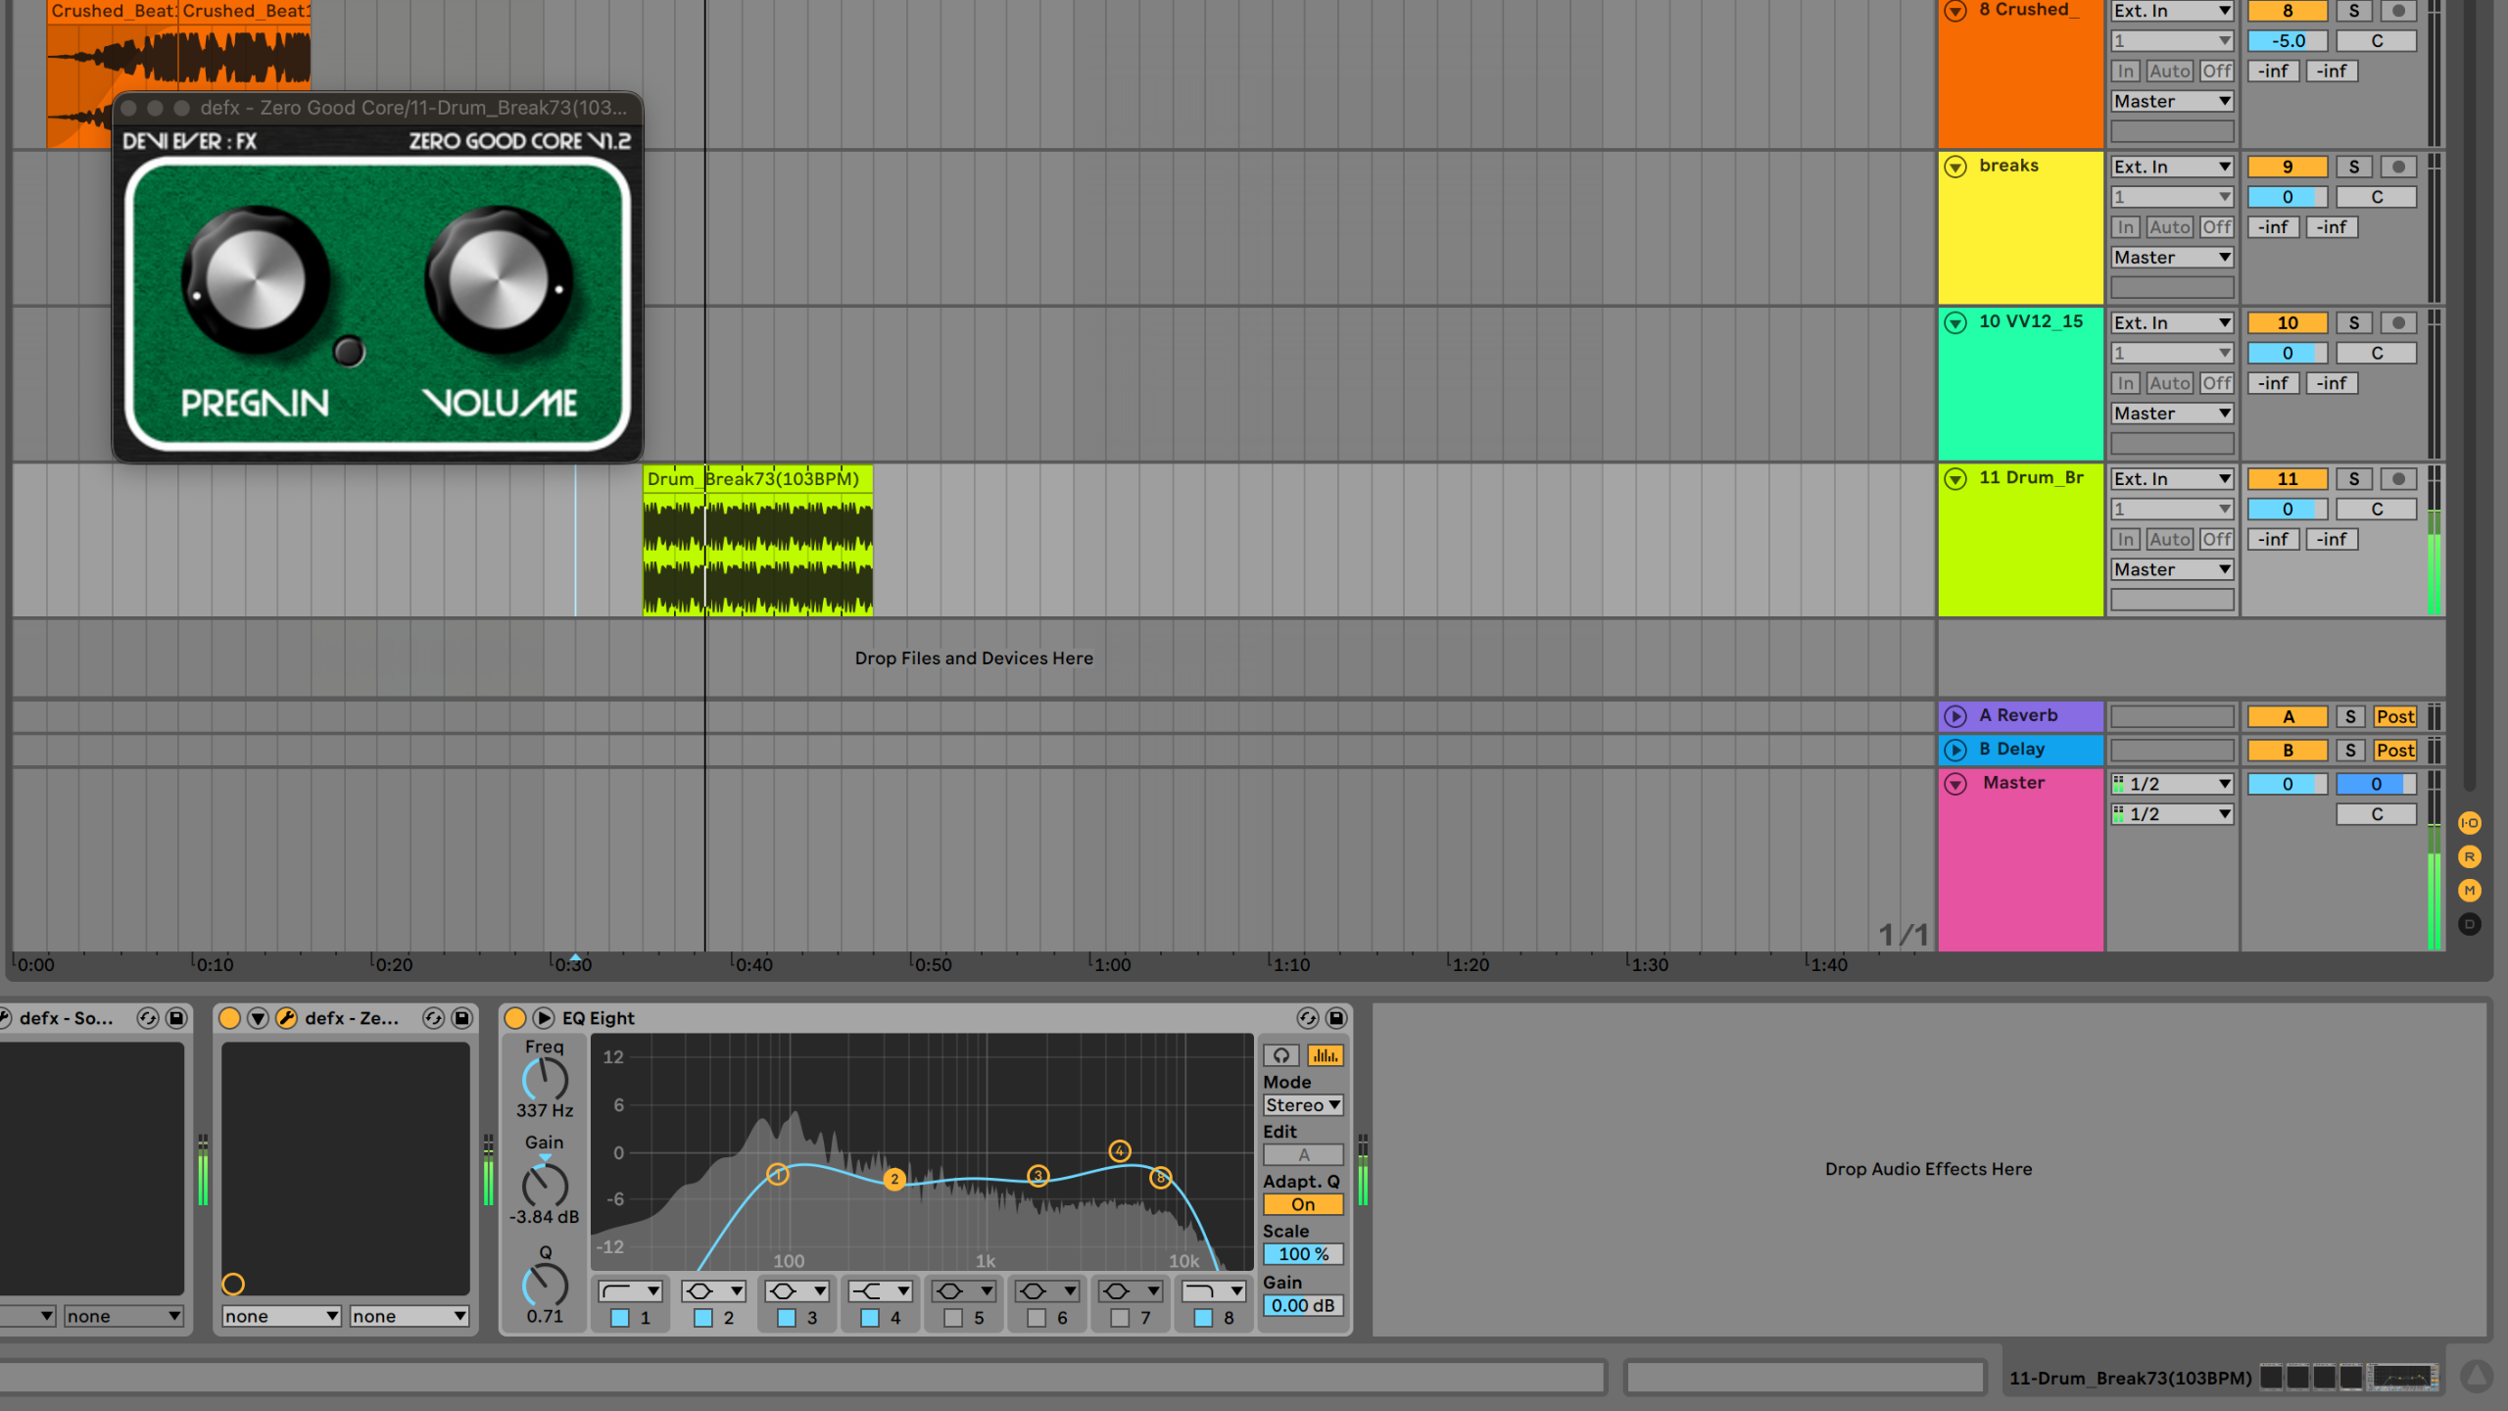Disable EQ band 8 checkbox
Viewport: 2508px width, 1411px height.
[1203, 1318]
